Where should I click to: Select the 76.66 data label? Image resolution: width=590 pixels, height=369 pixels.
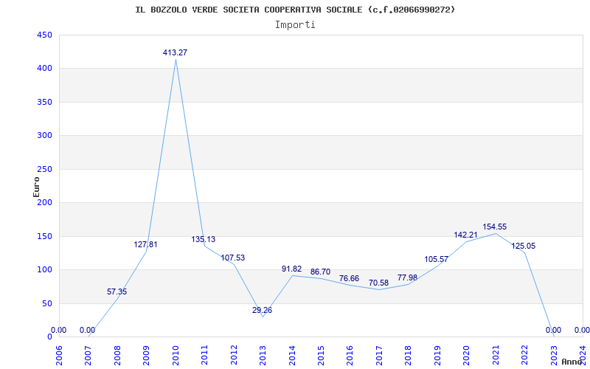point(349,278)
